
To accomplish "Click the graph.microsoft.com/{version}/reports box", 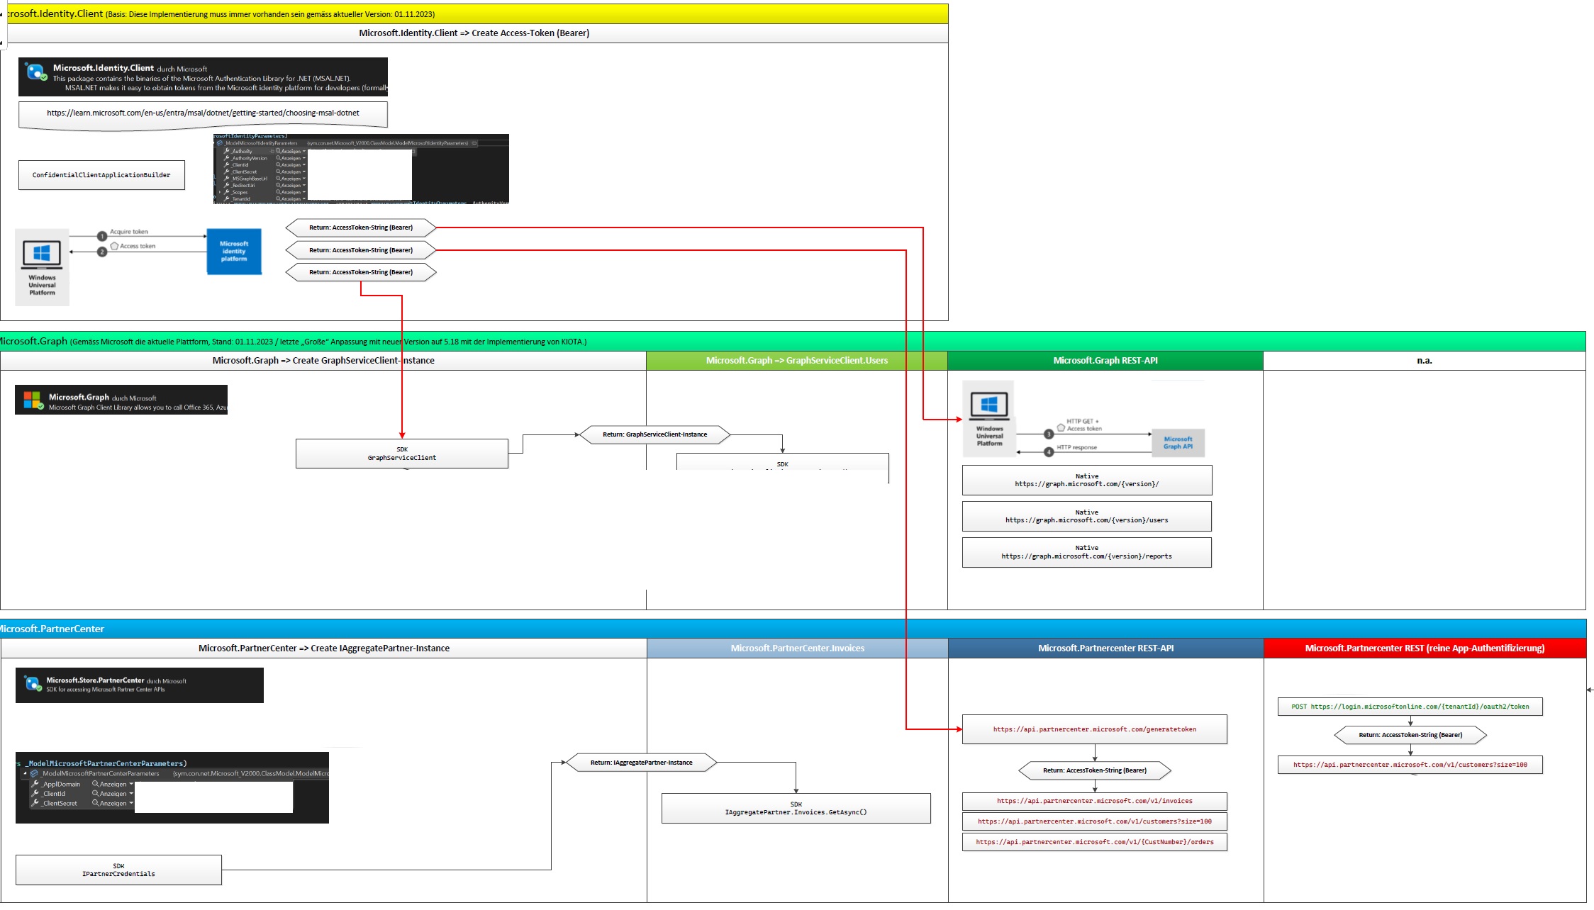I will click(1086, 553).
